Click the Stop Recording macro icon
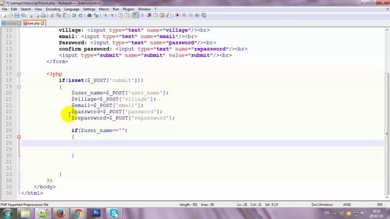This screenshot has width=390, height=219. click(x=184, y=15)
